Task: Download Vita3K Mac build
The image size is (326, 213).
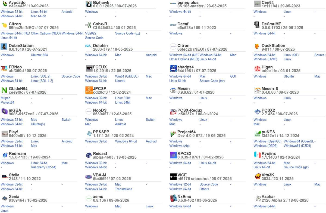Action: click(317, 184)
